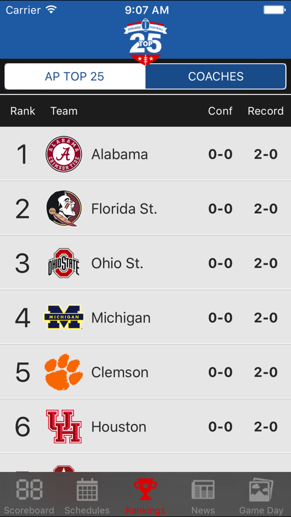Switch to the COACHES poll
The height and width of the screenshot is (517, 291).
(216, 76)
